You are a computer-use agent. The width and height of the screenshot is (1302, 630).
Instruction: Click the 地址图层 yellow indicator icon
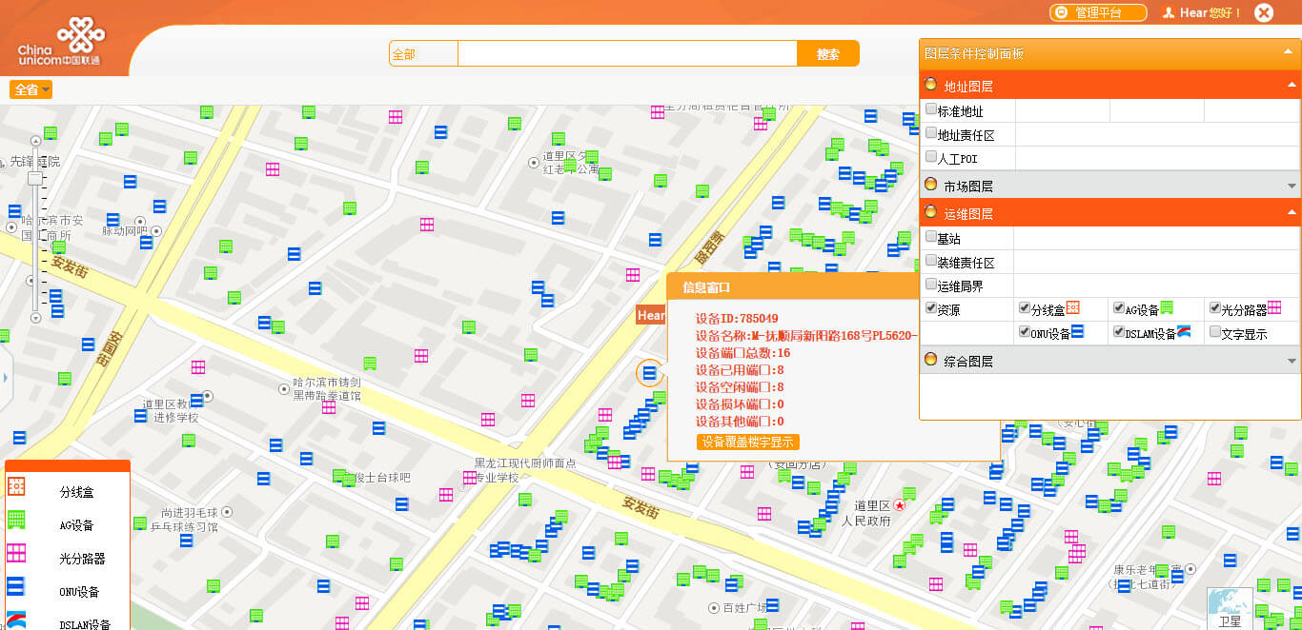pos(931,86)
